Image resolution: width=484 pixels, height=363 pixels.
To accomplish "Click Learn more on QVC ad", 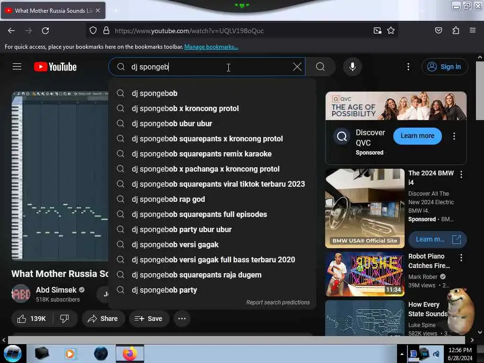I will click(x=417, y=136).
